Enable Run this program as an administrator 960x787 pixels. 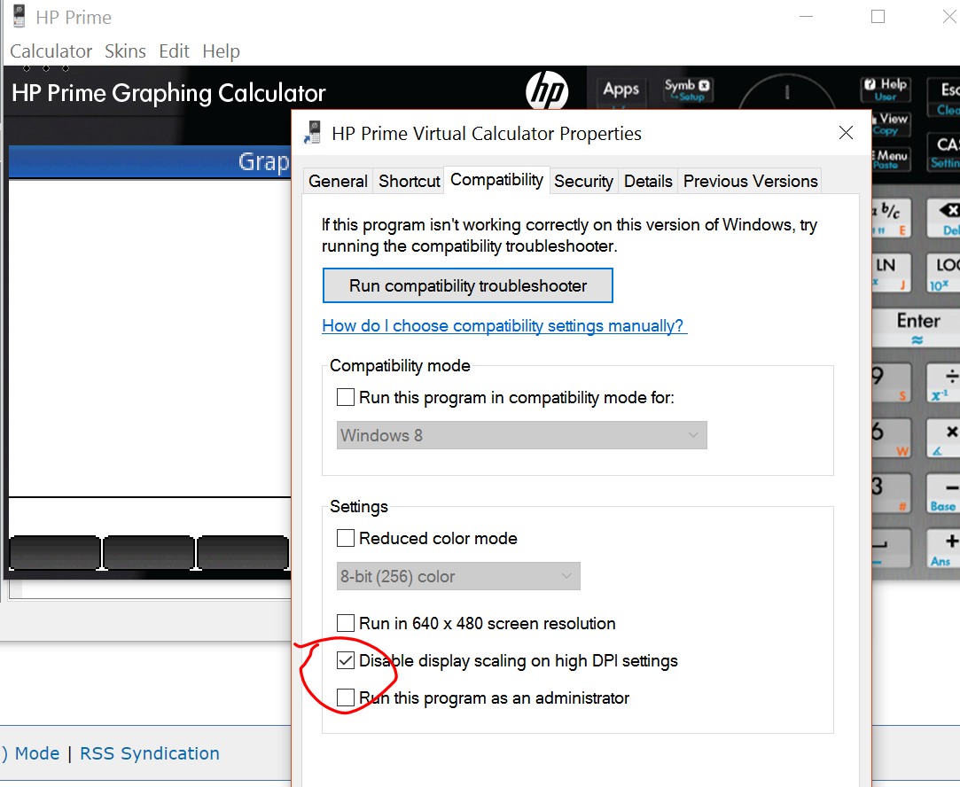tap(346, 697)
